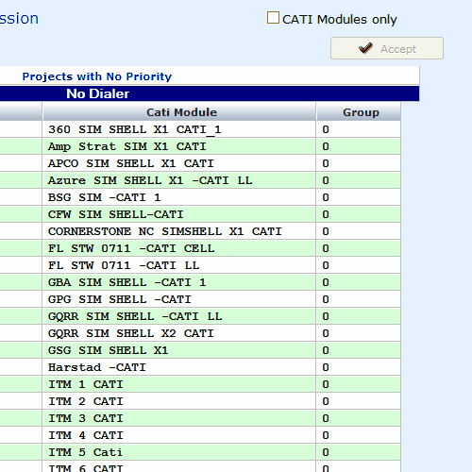Viewport: 472px width, 472px height.
Task: Select the APCO SIM SHELL X1 CATI row
Action: 200,163
